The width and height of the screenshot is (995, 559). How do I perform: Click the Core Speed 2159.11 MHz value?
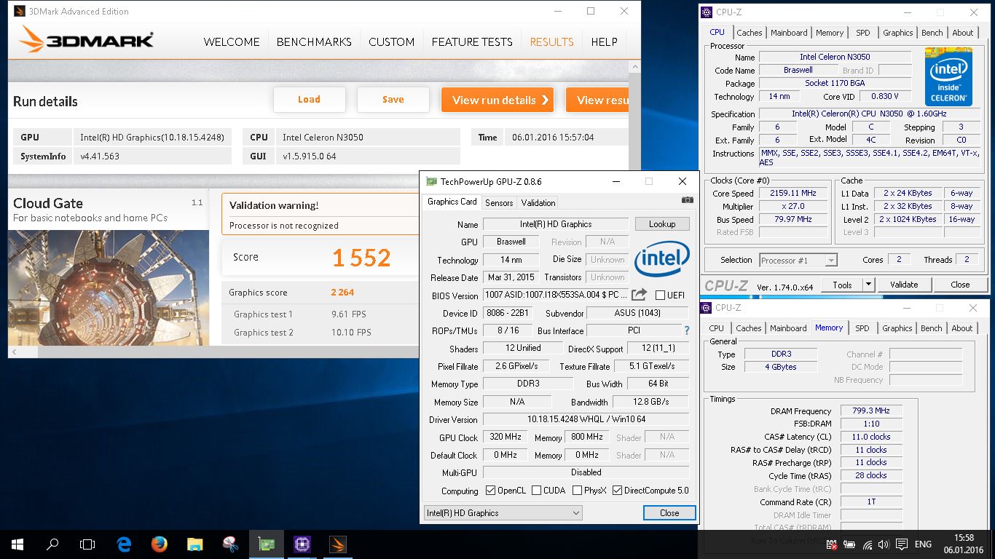click(793, 193)
